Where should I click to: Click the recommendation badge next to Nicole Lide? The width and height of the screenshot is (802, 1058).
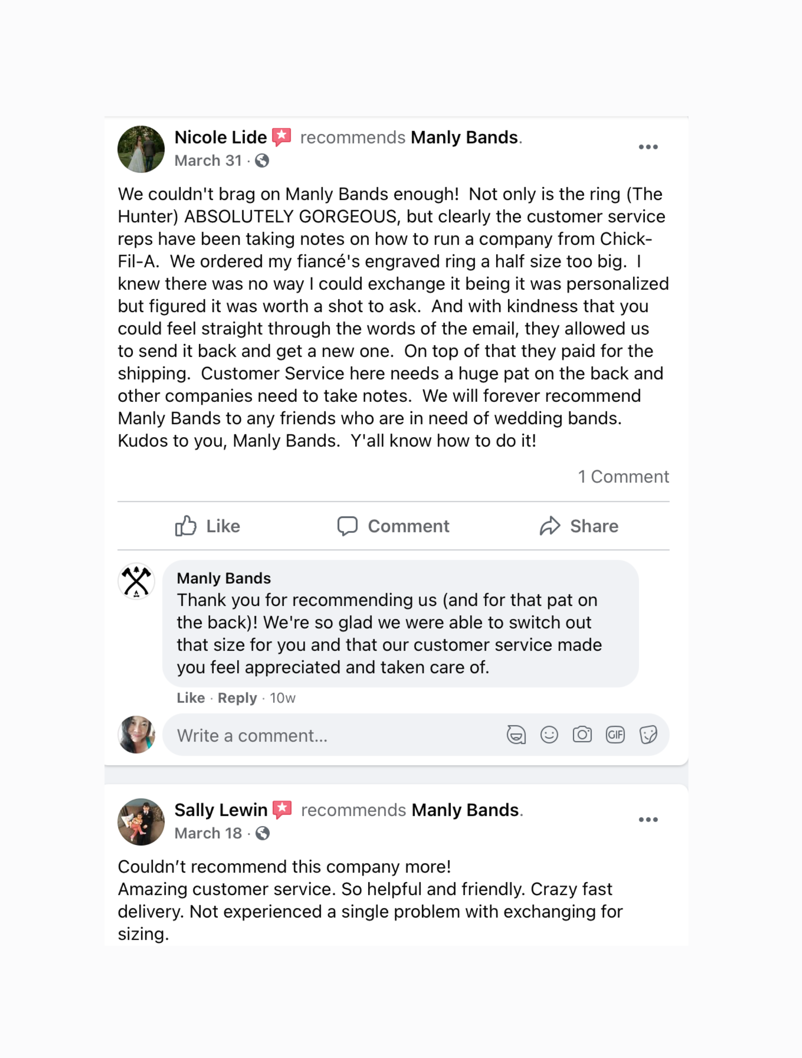tap(282, 137)
